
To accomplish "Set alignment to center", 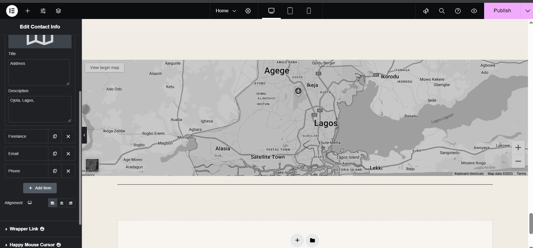I will [x=61, y=203].
